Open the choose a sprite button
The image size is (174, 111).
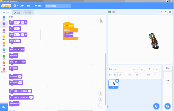[x=156, y=106]
